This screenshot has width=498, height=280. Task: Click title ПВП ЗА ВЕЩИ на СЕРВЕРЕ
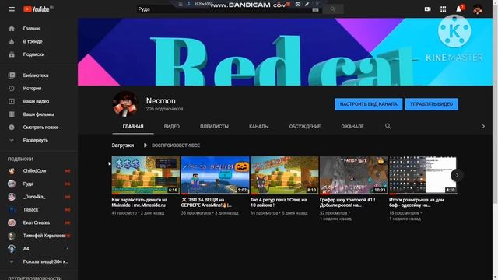click(x=206, y=202)
